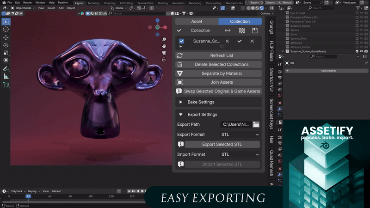The height and width of the screenshot is (208, 370).
Task: Toggle the camera view icon in viewport
Action: (164, 53)
